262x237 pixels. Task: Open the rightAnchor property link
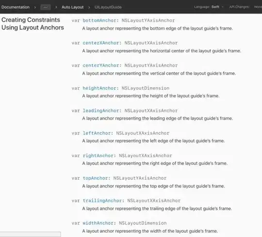(98, 156)
